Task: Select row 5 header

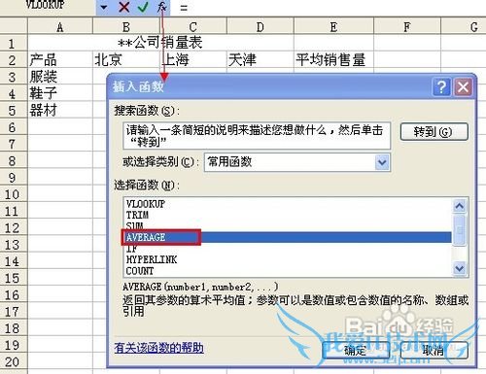Action: click(x=13, y=110)
